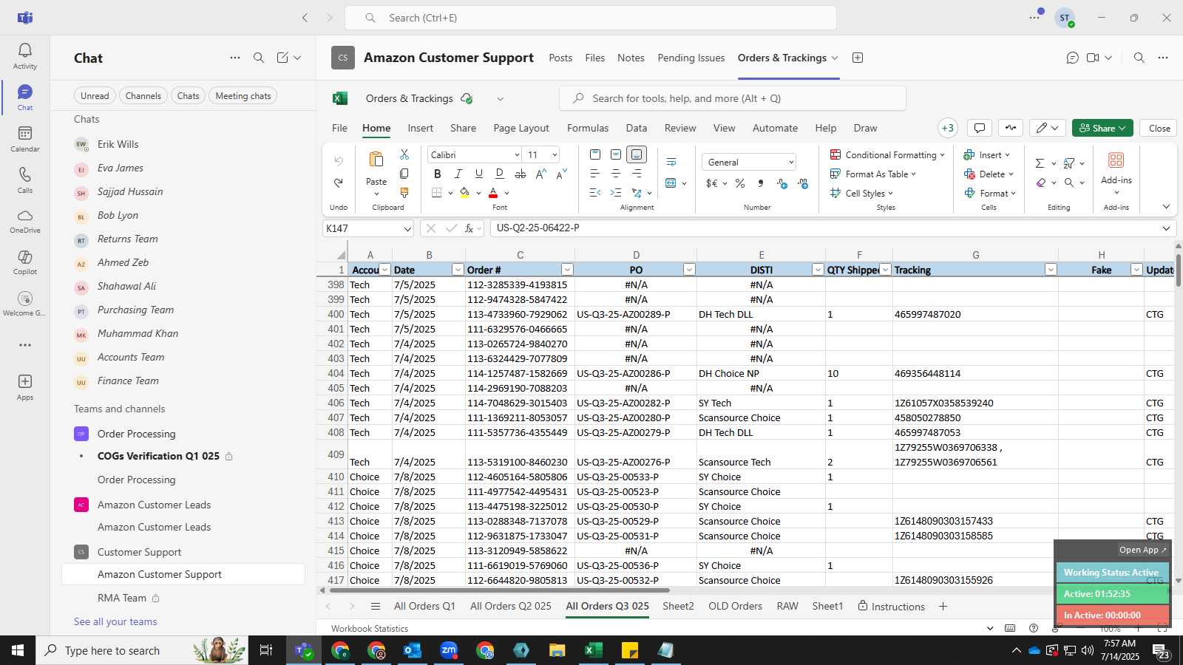Viewport: 1183px width, 665px height.
Task: Expand the Name Box dropdown
Action: [x=407, y=228]
